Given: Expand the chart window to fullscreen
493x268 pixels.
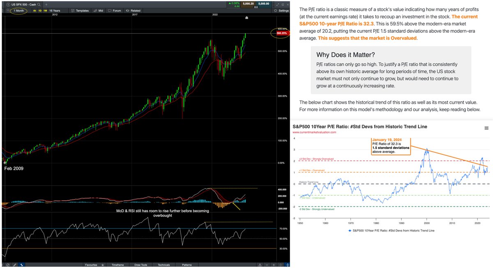Looking at the screenshot, I should pos(278,5).
